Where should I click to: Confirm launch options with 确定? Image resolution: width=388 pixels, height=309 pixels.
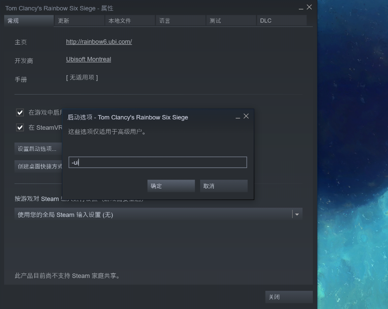[171, 186]
